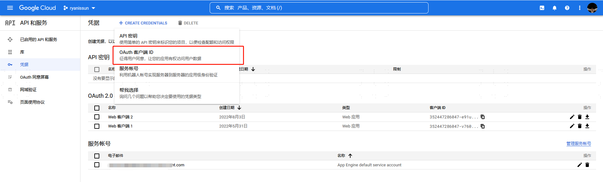Sort OAuth table by 创建日期 arrow
The image size is (603, 182).
[x=239, y=108]
